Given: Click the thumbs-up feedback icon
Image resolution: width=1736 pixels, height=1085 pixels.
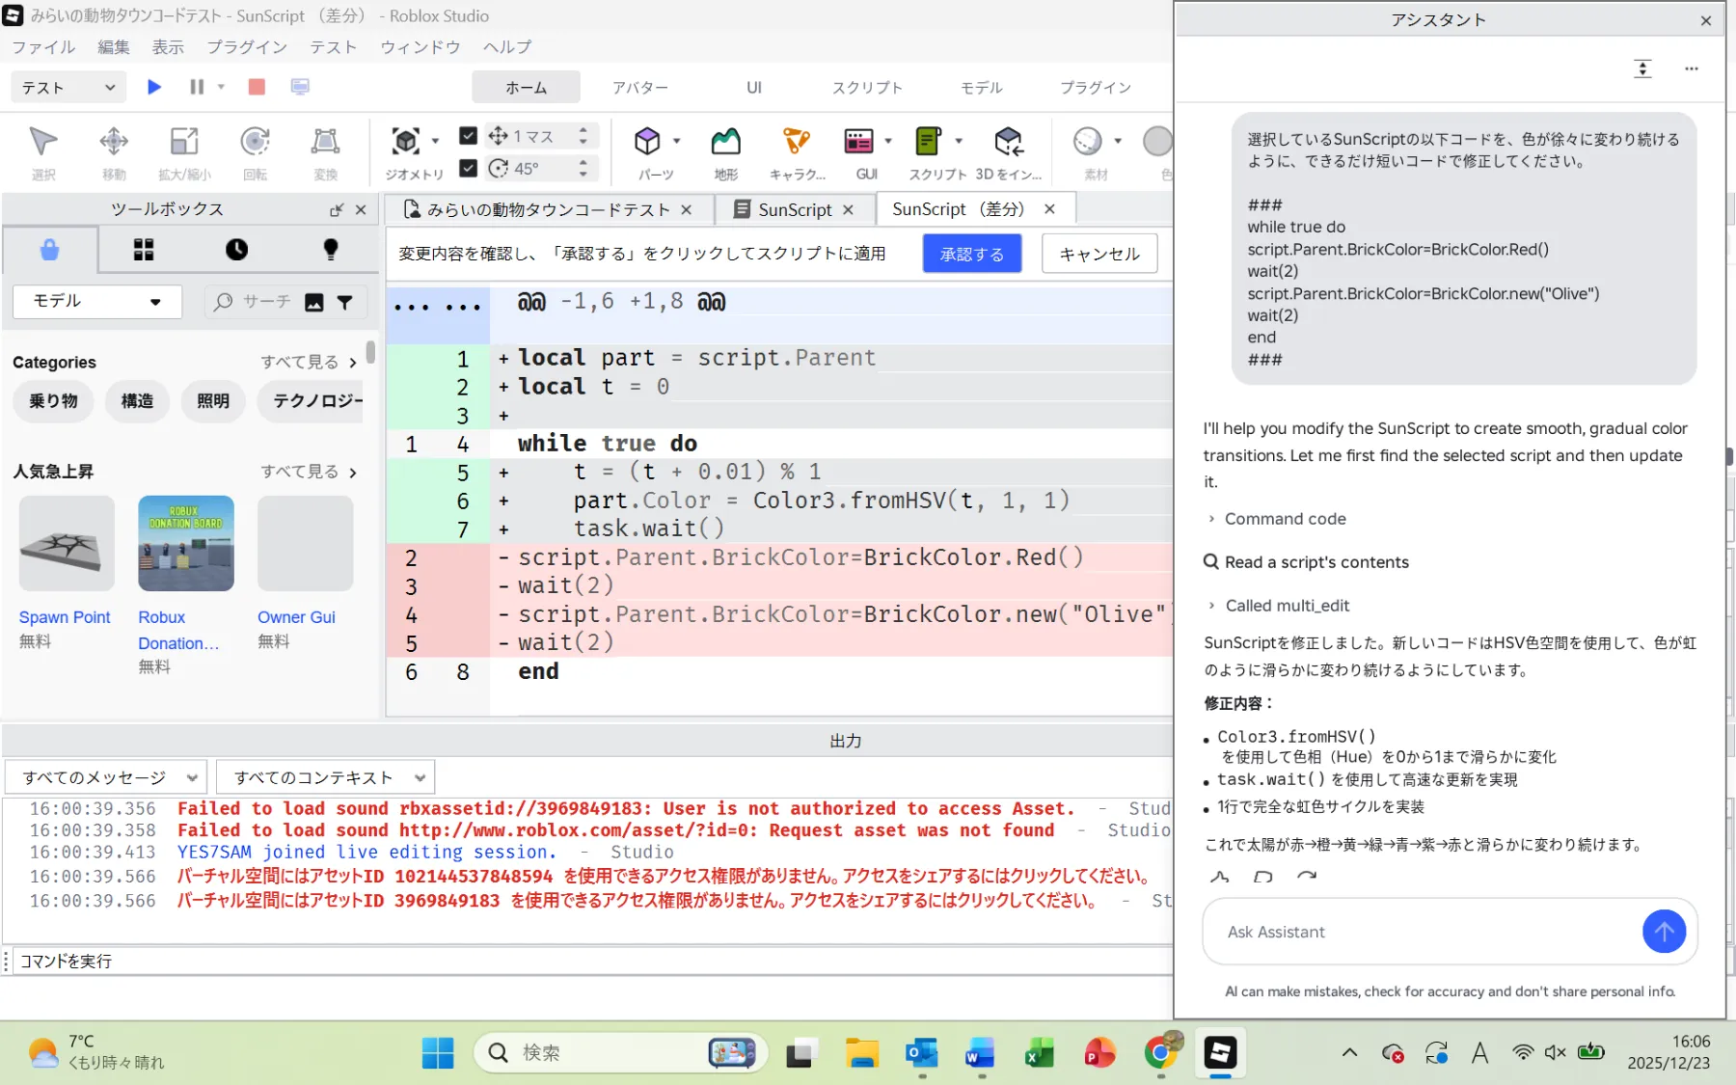Looking at the screenshot, I should [1219, 877].
